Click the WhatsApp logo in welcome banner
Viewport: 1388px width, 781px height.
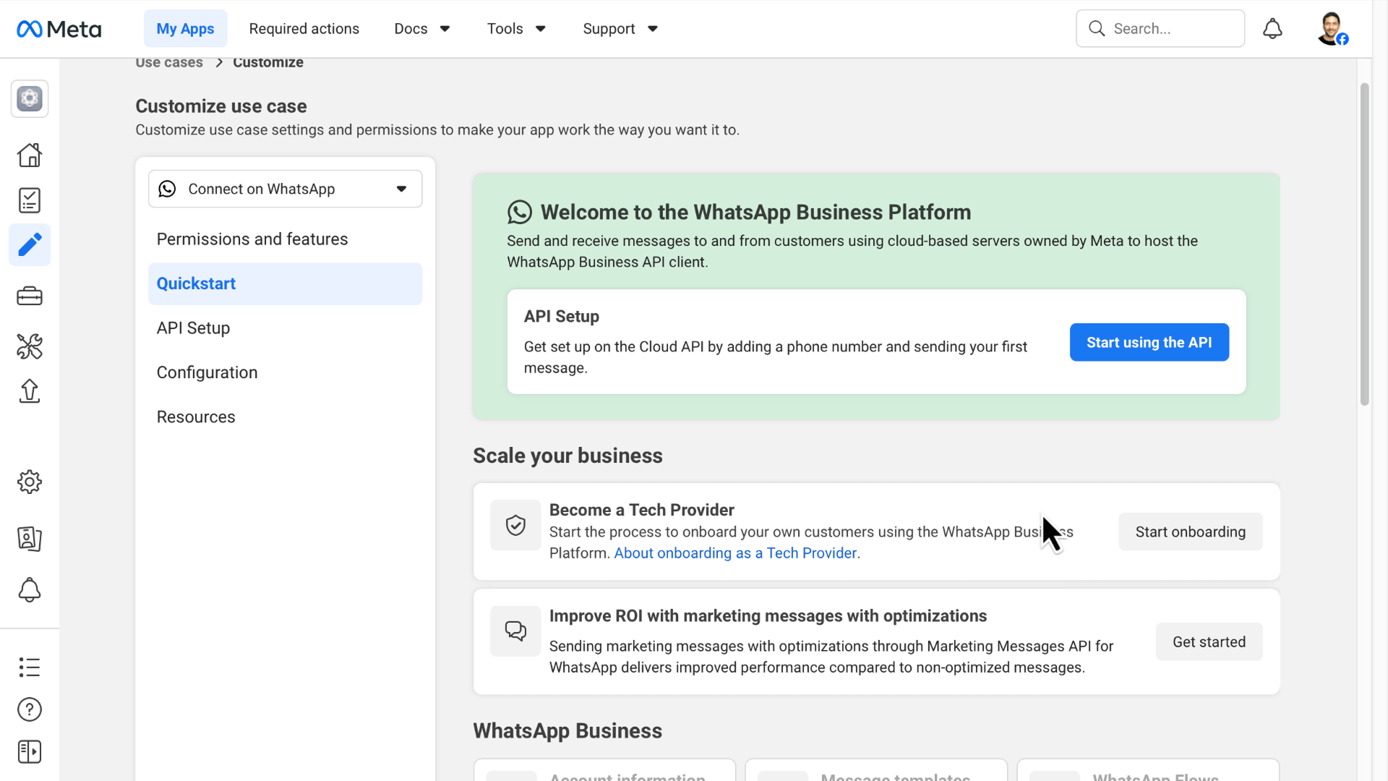(x=520, y=213)
